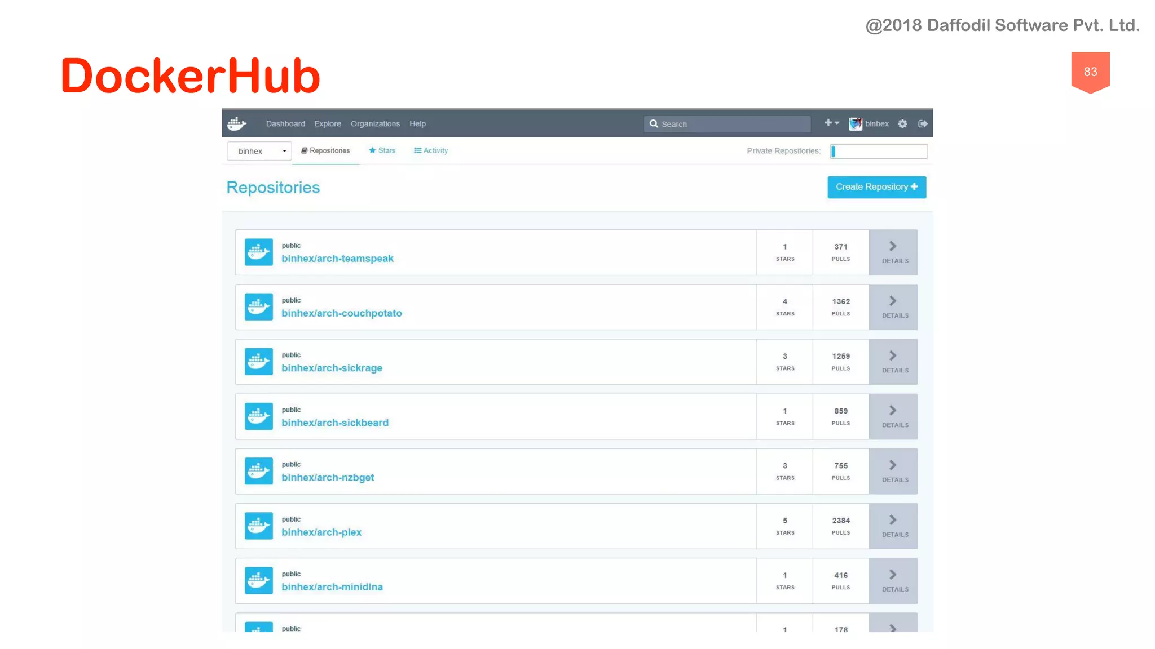
Task: Click the Repositories page heading
Action: click(273, 188)
